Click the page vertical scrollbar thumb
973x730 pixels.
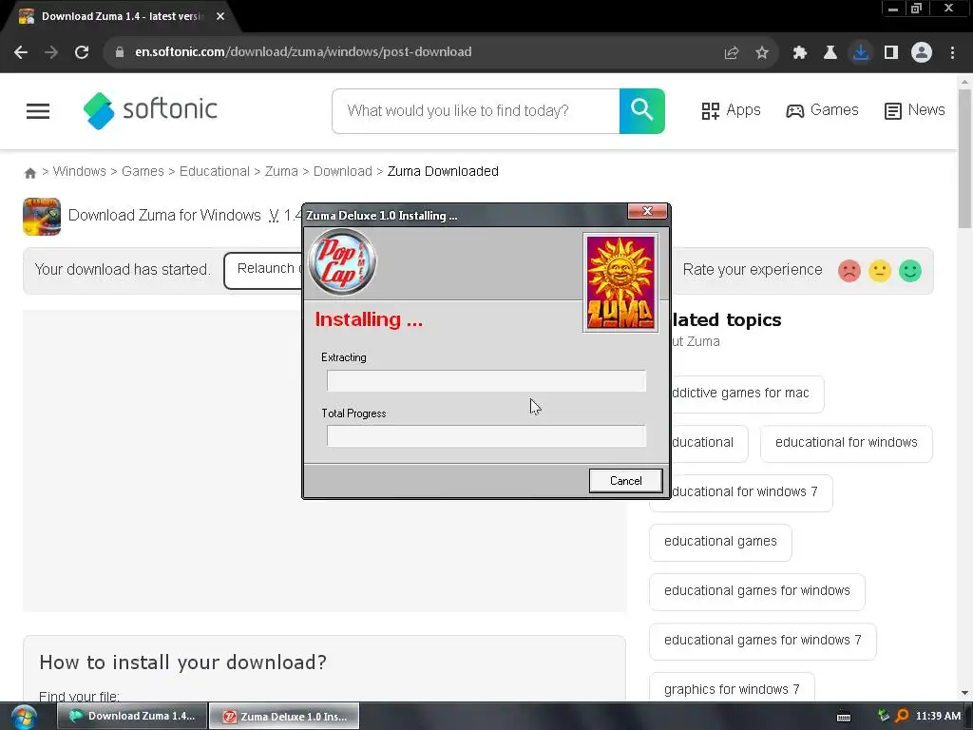click(x=964, y=159)
